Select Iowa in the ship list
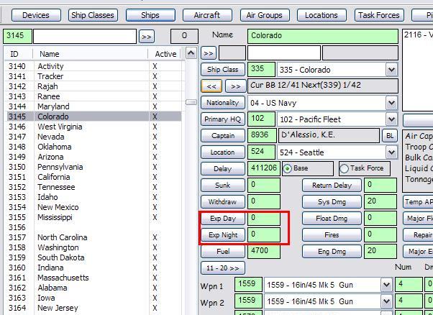The image size is (433, 315). click(x=93, y=298)
